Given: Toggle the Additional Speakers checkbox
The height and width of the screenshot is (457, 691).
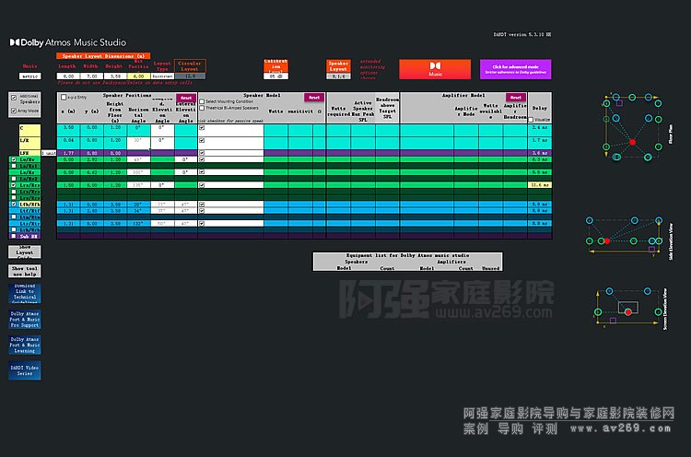Looking at the screenshot, I should [14, 97].
